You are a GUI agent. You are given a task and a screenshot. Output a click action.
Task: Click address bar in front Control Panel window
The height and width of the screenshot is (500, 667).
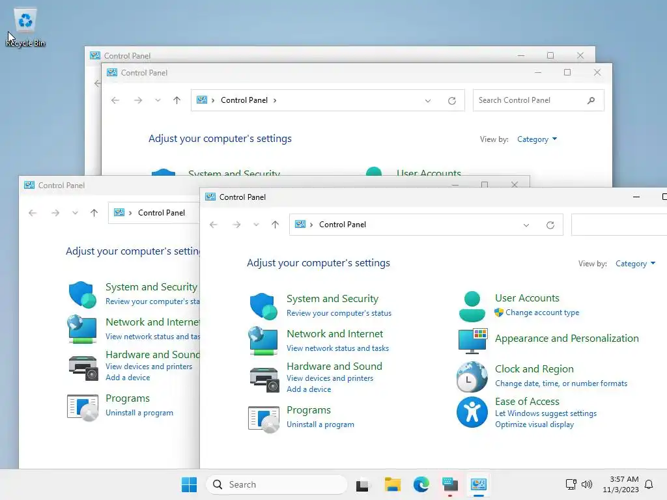coord(426,225)
